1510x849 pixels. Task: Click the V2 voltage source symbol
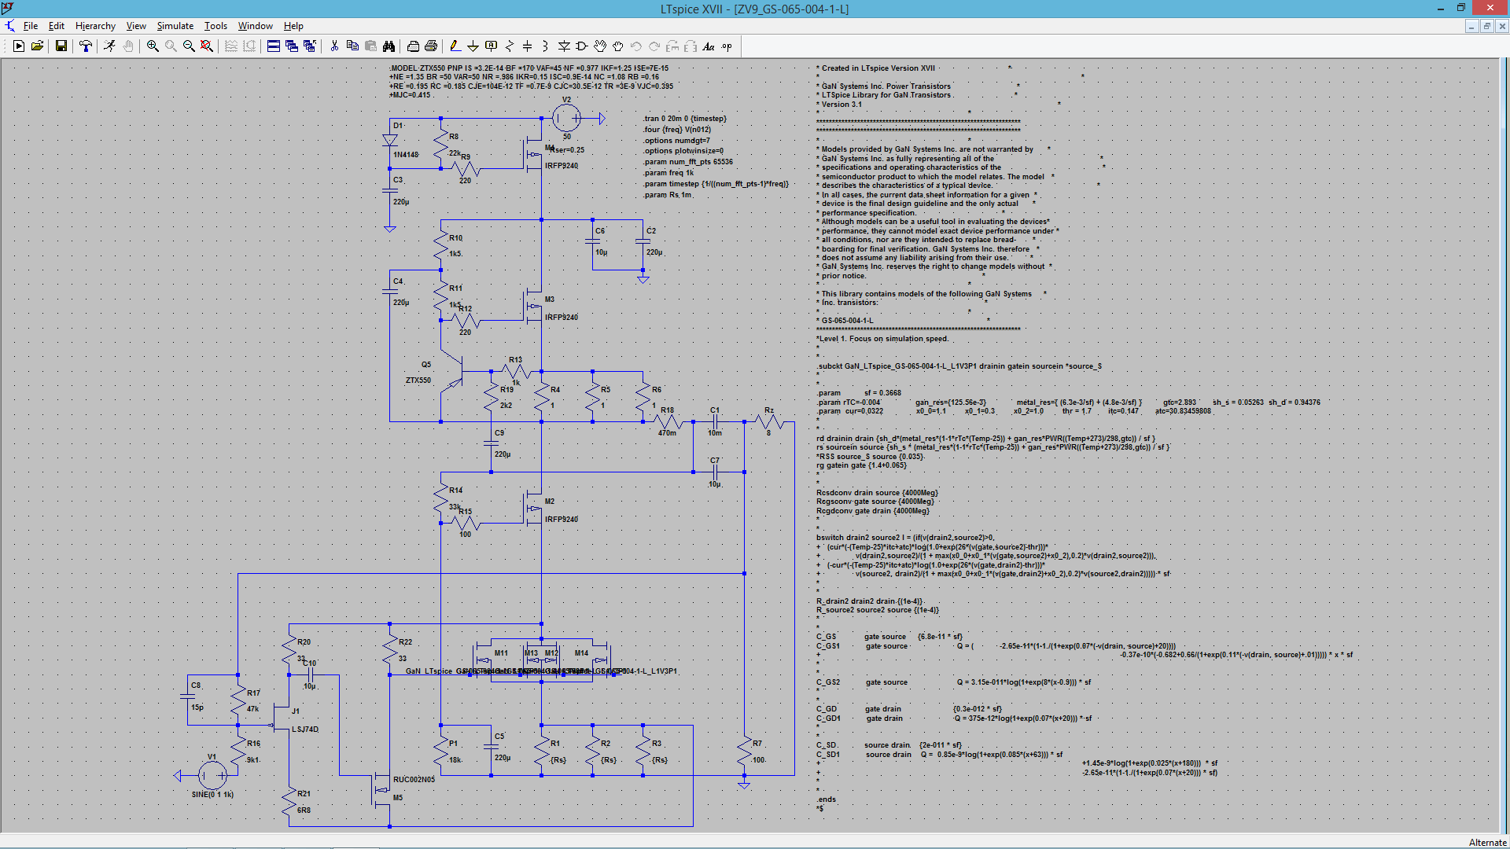click(x=566, y=119)
